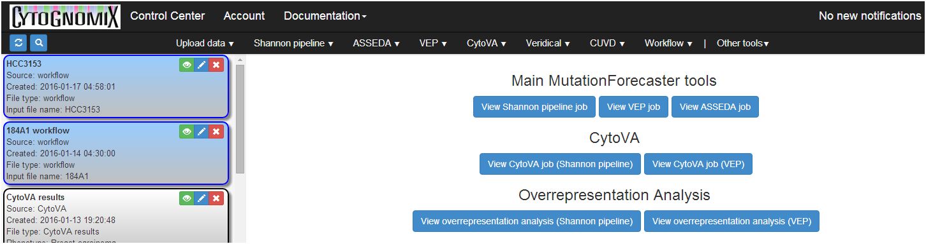Open the Documentation dropdown
Image resolution: width=926 pixels, height=244 pixels.
pyautogui.click(x=325, y=16)
